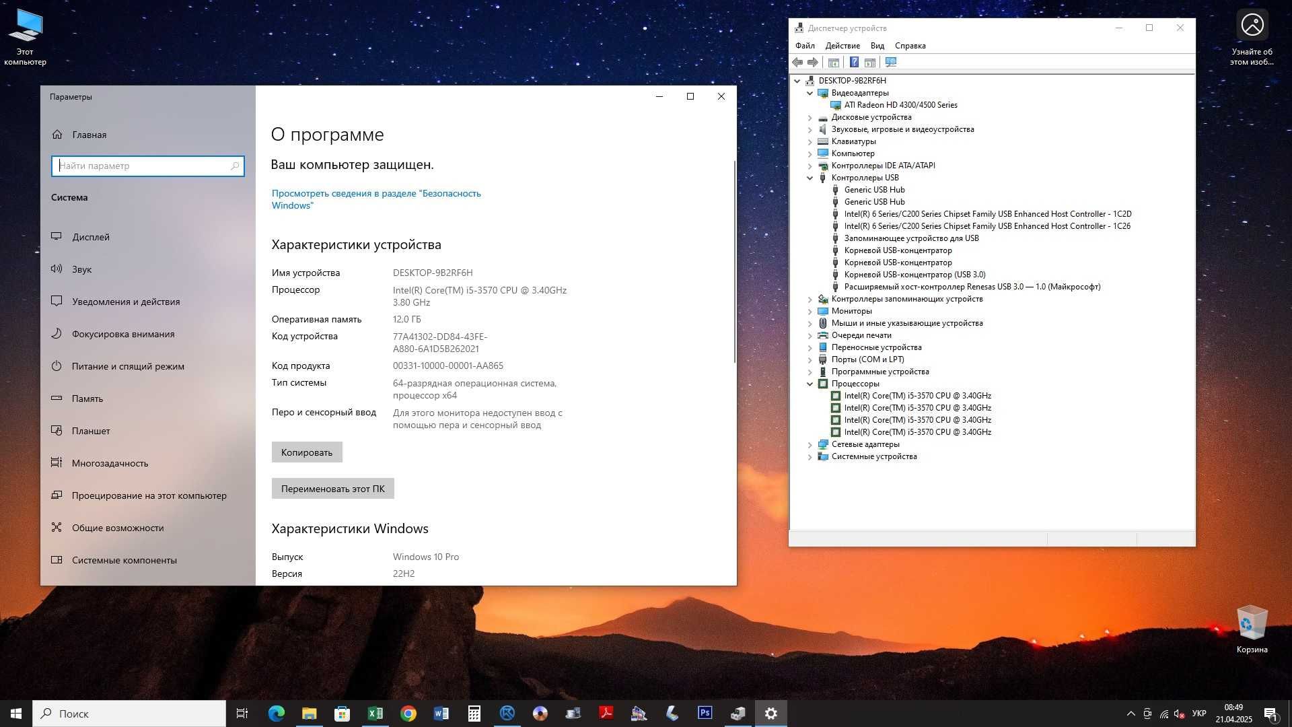Image resolution: width=1292 pixels, height=727 pixels.
Task: Click the forward arrow in Device Manager toolbar
Action: 813,62
